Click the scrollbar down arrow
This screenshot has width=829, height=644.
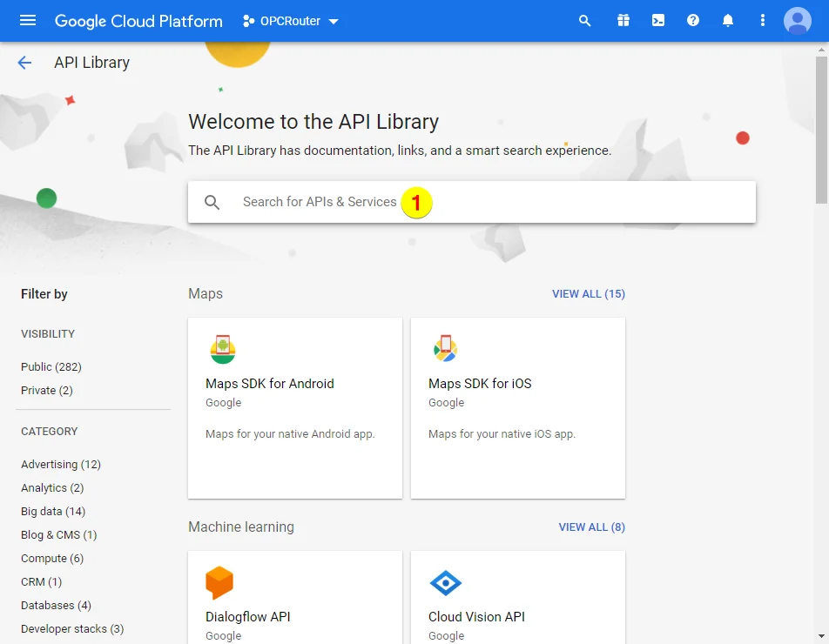coord(821,636)
